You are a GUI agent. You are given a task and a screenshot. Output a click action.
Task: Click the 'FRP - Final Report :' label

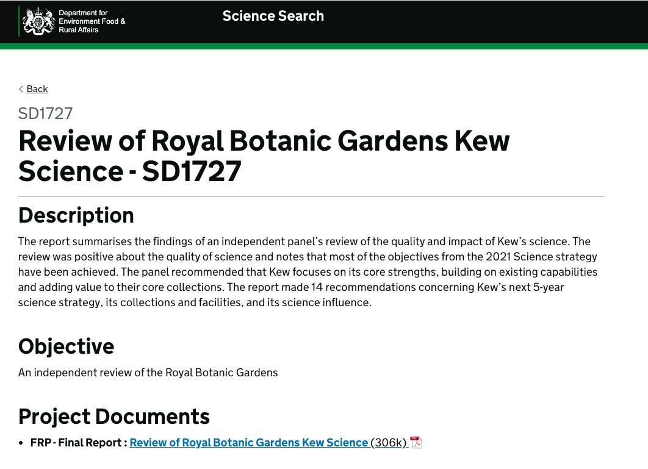(79, 443)
